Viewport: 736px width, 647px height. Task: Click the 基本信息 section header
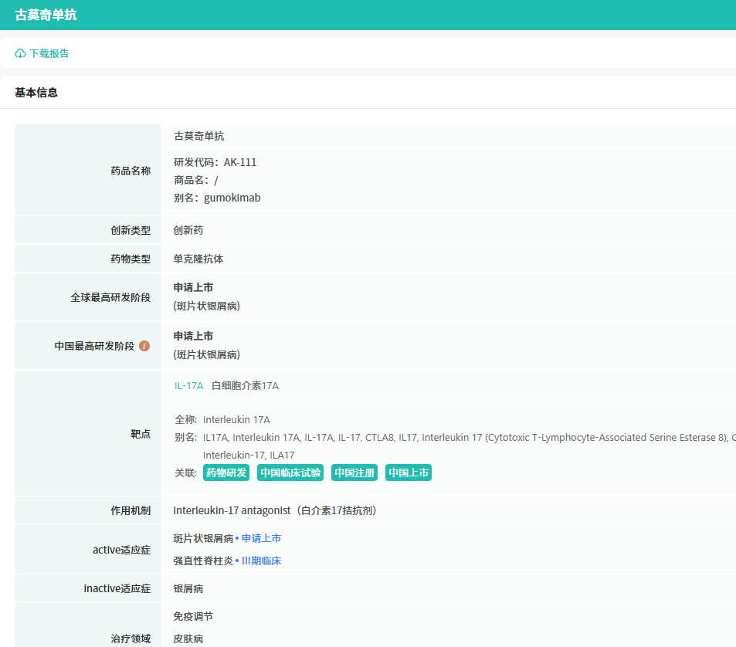(x=36, y=93)
